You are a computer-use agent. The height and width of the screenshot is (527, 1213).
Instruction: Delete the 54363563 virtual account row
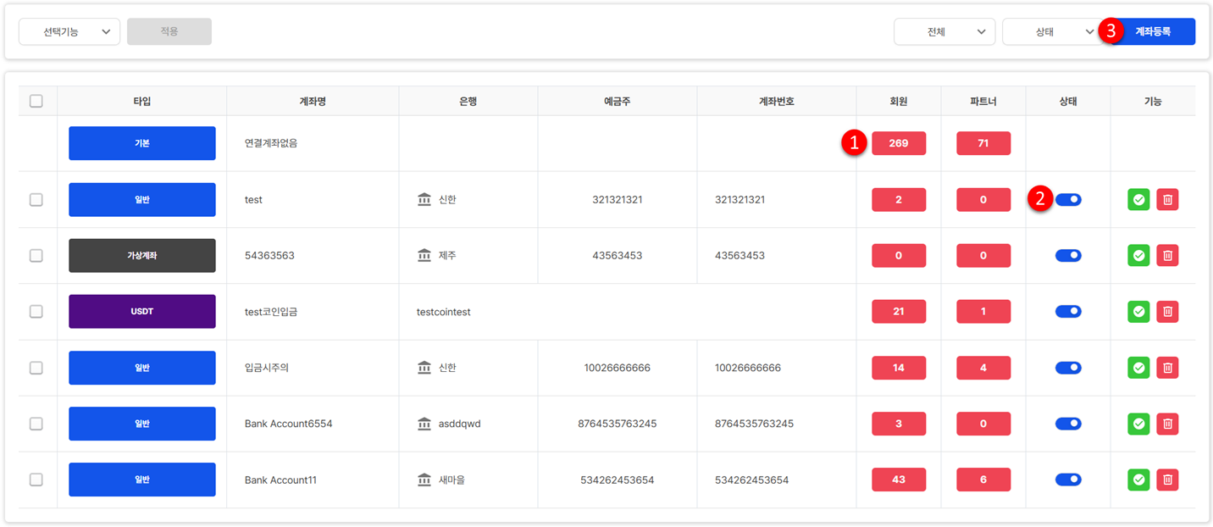point(1167,256)
